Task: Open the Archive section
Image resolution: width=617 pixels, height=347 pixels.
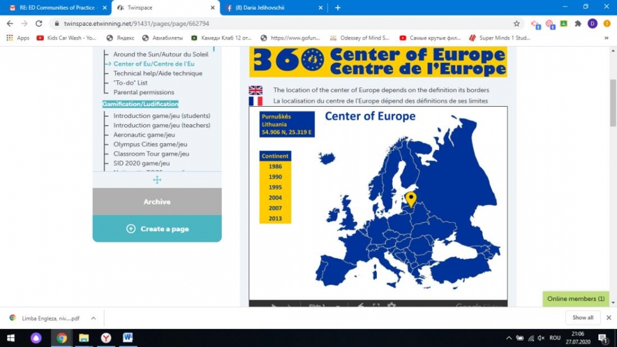Action: coord(157,202)
